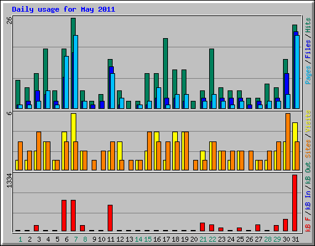Screen dimensions: 315x246
Task: Click day label 31 on the x-axis
Action: [295, 239]
